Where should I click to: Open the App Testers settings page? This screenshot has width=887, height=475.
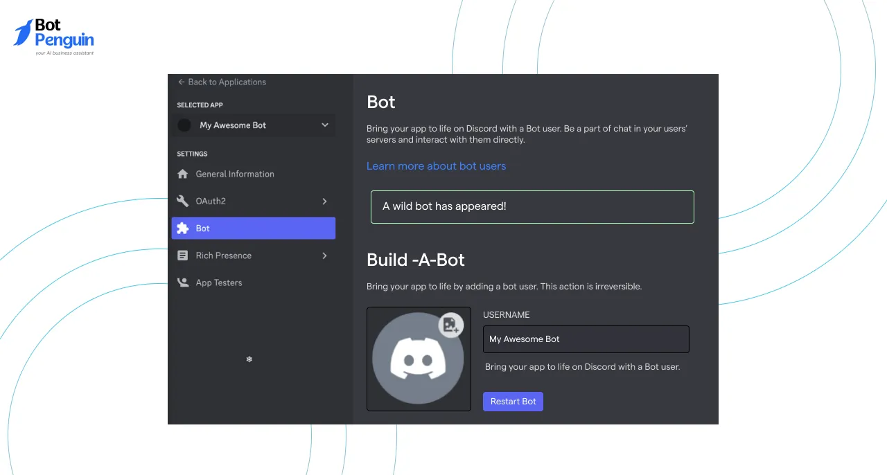pyautogui.click(x=219, y=283)
